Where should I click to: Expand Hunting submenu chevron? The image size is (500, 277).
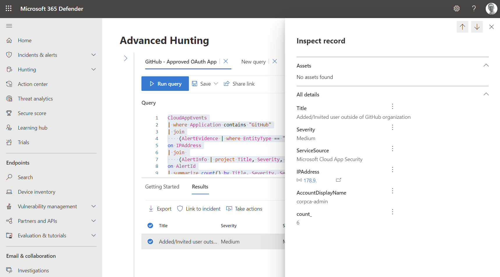coord(94,69)
